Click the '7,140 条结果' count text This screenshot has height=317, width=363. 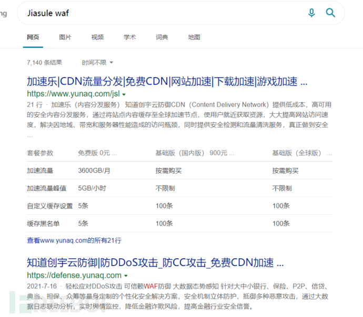[44, 62]
